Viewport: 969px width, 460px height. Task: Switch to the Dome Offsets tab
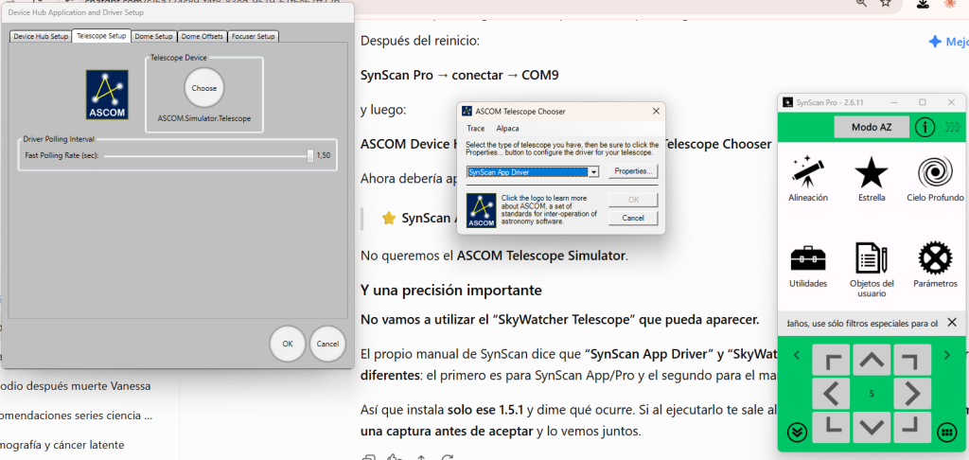[x=203, y=37]
